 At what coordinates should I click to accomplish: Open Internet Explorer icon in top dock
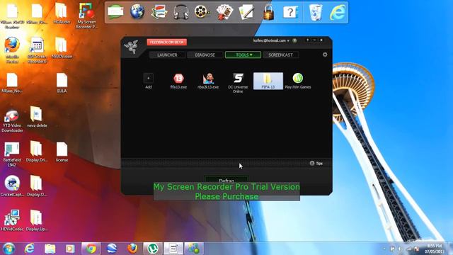[x=337, y=12]
